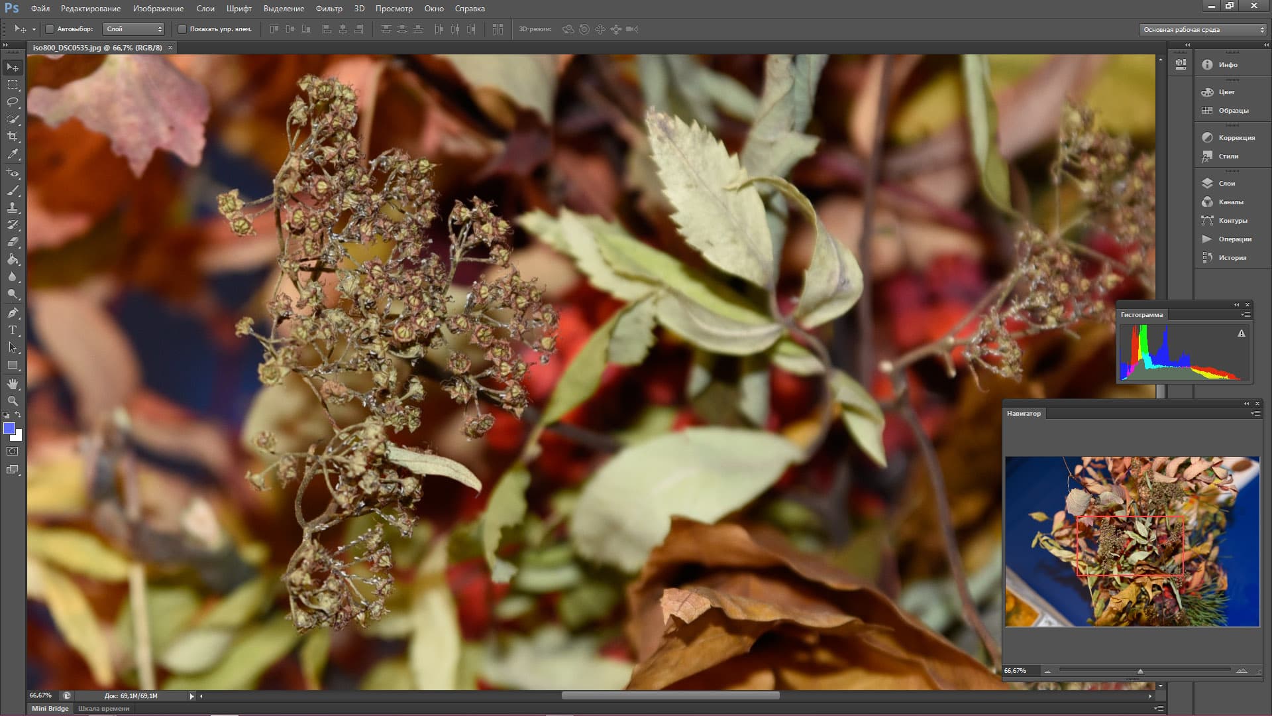Screen dimensions: 1272x716
Task: Open the Слои (Layers) panel
Action: pos(1226,183)
